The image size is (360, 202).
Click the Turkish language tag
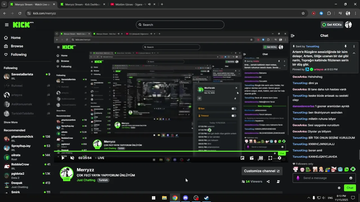[x=103, y=180]
